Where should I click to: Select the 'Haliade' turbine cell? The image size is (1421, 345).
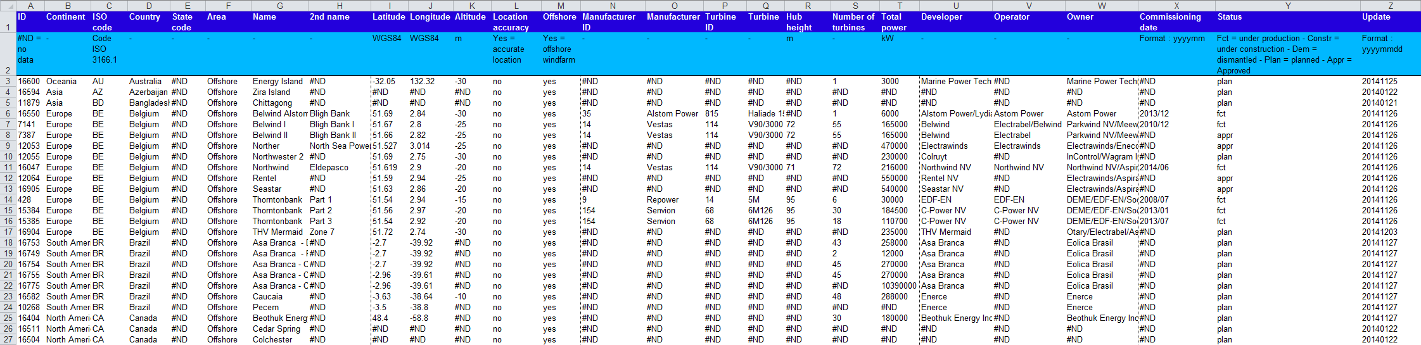click(765, 114)
